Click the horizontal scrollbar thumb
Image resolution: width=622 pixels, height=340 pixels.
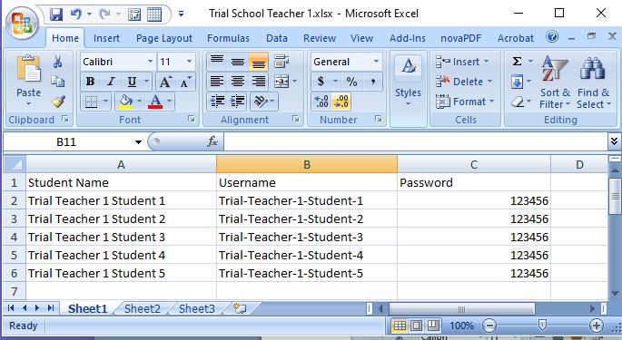462,308
